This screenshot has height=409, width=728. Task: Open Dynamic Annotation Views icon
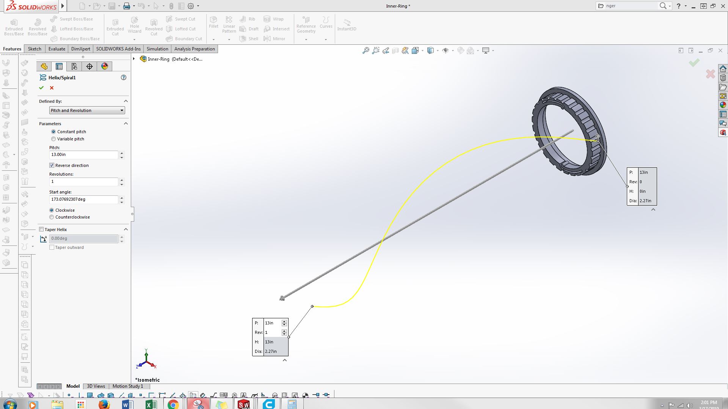click(x=405, y=50)
